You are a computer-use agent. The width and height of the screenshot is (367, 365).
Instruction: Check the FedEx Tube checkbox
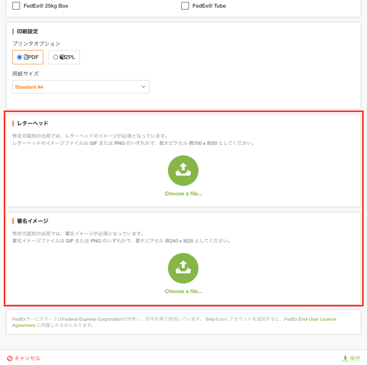point(185,6)
